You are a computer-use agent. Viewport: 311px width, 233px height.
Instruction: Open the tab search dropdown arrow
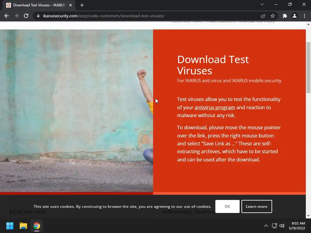click(x=262, y=4)
